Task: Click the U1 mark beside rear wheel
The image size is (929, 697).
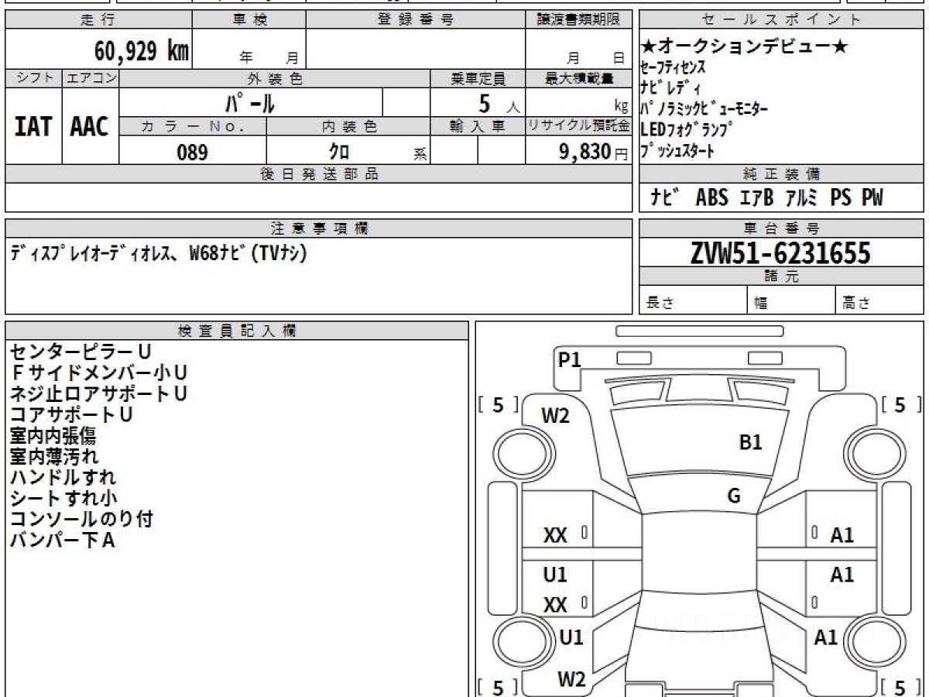Action: (x=571, y=637)
